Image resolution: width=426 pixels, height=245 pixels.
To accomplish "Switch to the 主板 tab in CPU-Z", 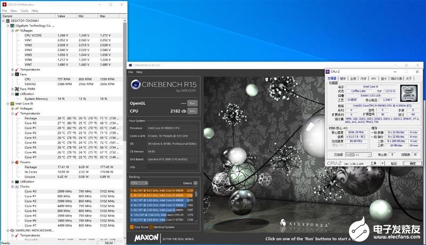I will click(x=353, y=78).
